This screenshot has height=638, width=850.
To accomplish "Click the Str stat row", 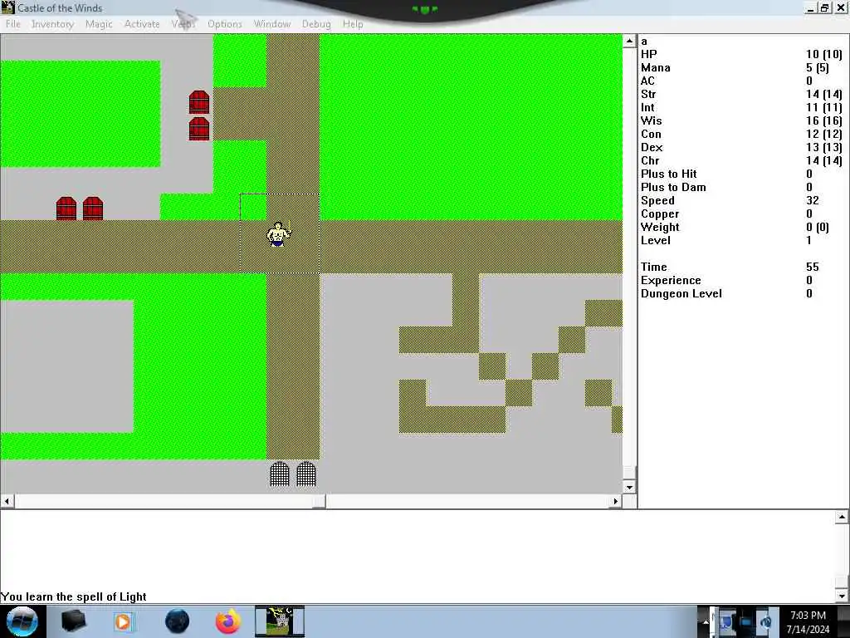I will [741, 94].
